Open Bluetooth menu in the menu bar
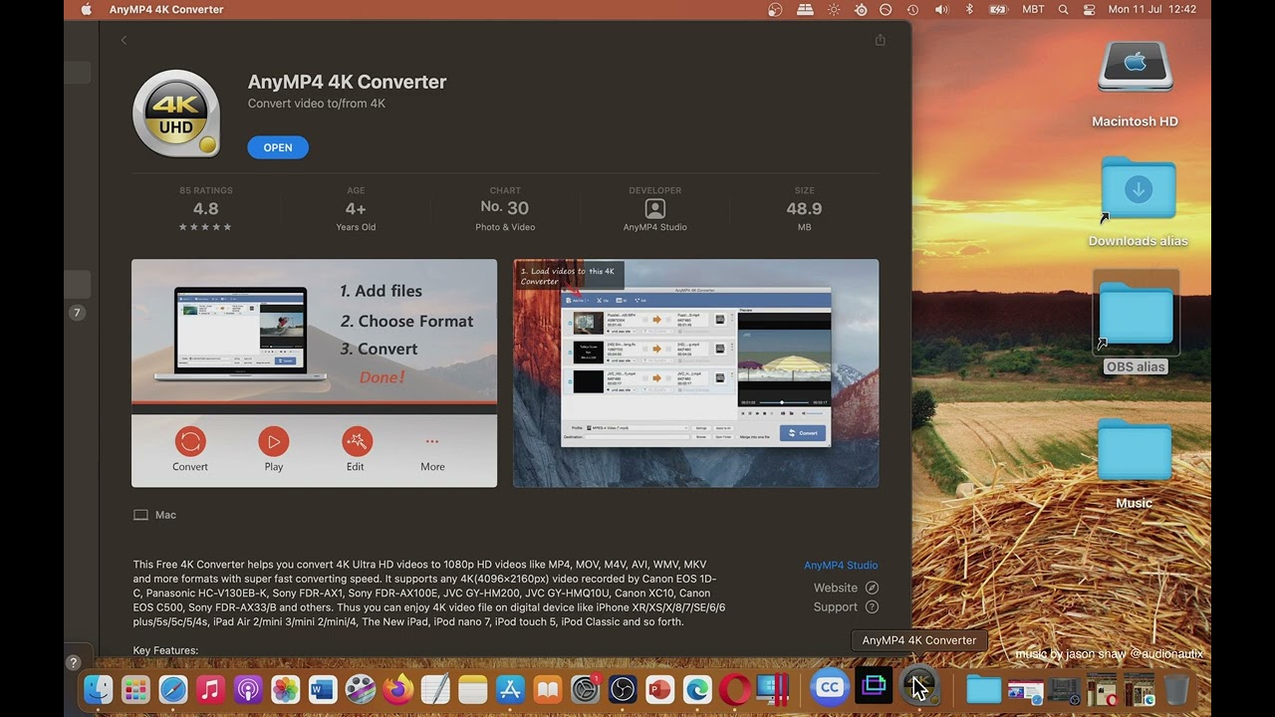 tap(969, 9)
